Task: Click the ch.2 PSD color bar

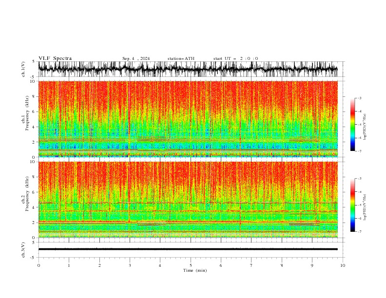Action: click(x=352, y=205)
